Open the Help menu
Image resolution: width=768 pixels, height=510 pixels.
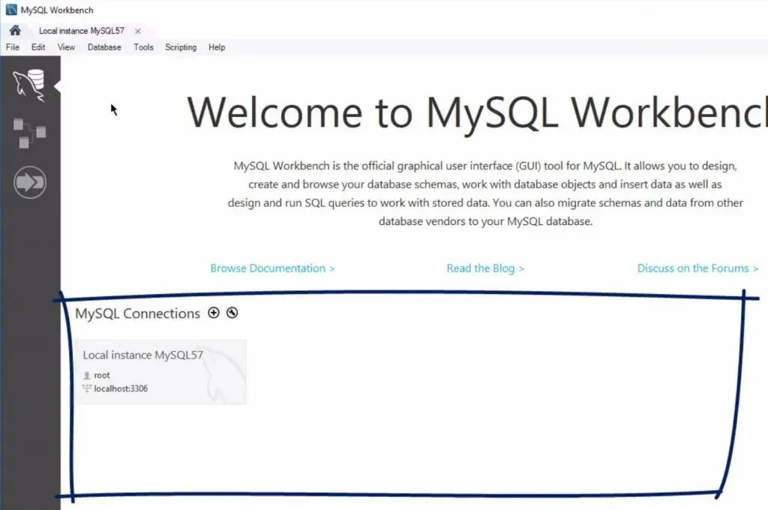point(217,47)
